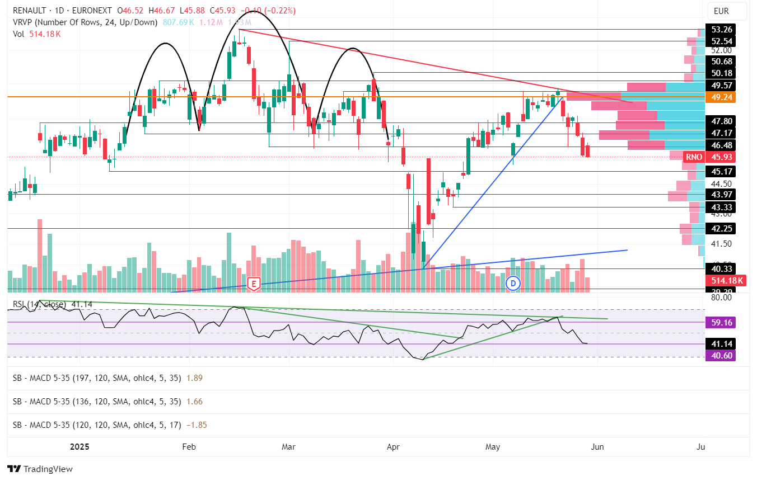This screenshot has height=481, width=757.
Task: Click the 1.66 MACD value
Action: point(194,402)
